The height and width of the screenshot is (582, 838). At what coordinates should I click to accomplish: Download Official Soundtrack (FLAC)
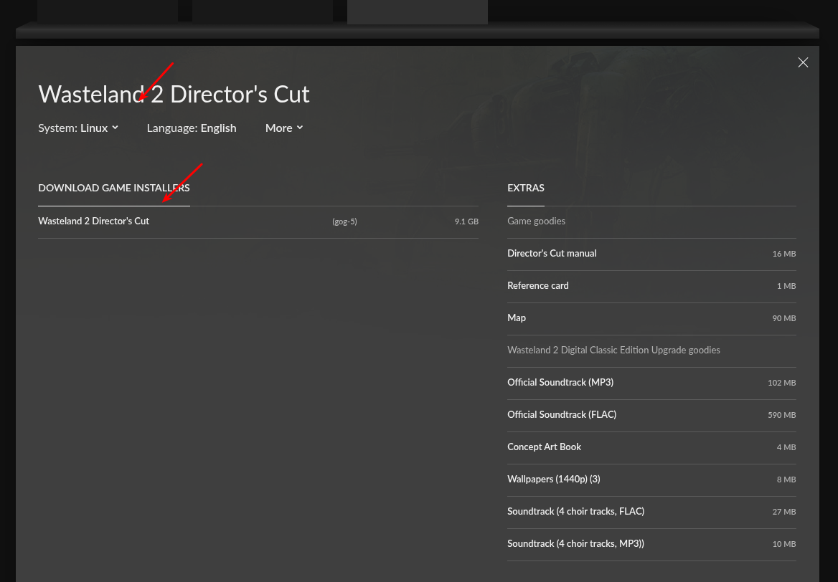tap(651, 416)
